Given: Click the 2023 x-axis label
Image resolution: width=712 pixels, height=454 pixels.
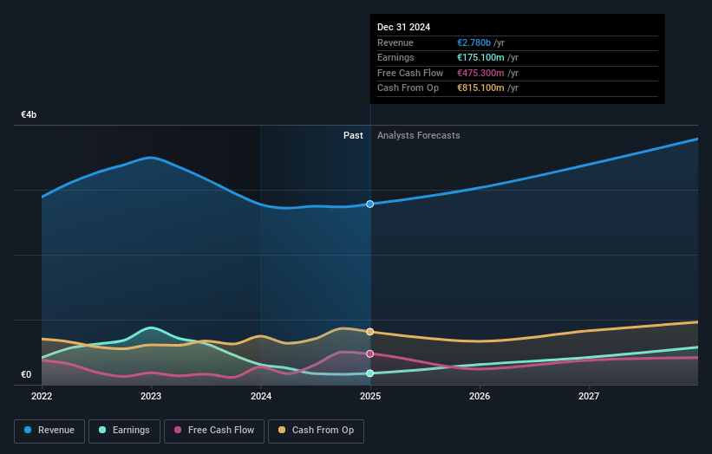Looking at the screenshot, I should click(151, 397).
